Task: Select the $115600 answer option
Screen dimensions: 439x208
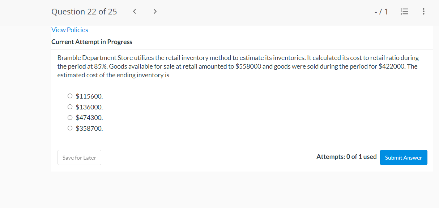Action: 70,96
